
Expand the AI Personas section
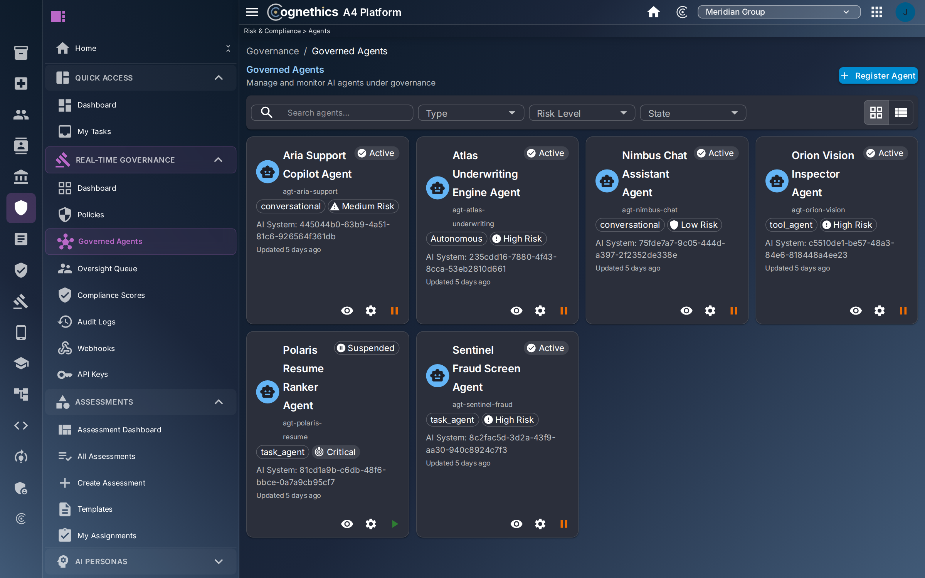[x=141, y=561]
